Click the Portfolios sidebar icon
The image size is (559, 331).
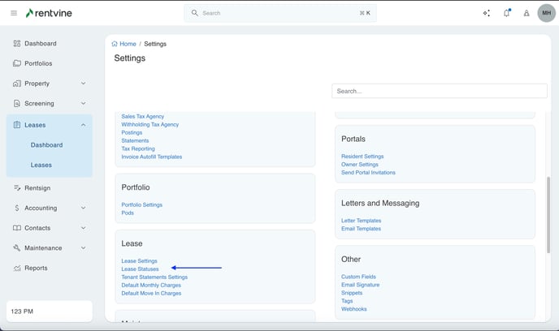[17, 63]
